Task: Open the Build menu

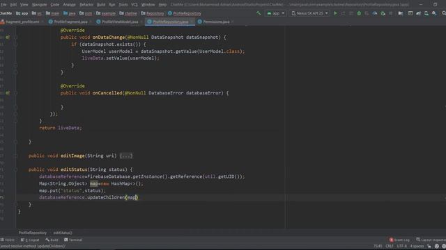Action: (101, 5)
